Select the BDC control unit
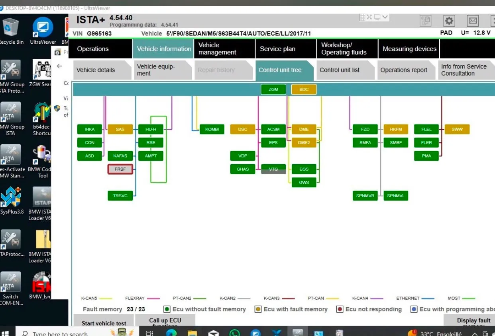 point(304,89)
